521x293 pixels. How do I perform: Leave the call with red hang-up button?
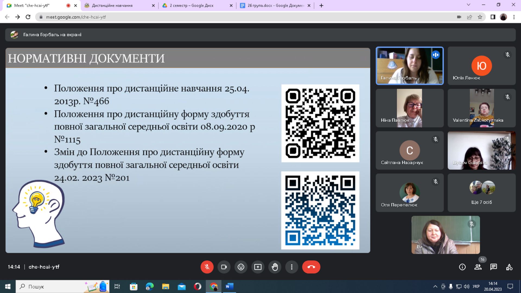click(x=311, y=267)
